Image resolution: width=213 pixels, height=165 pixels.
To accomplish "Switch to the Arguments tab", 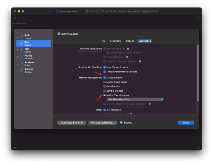I will click(116, 41).
